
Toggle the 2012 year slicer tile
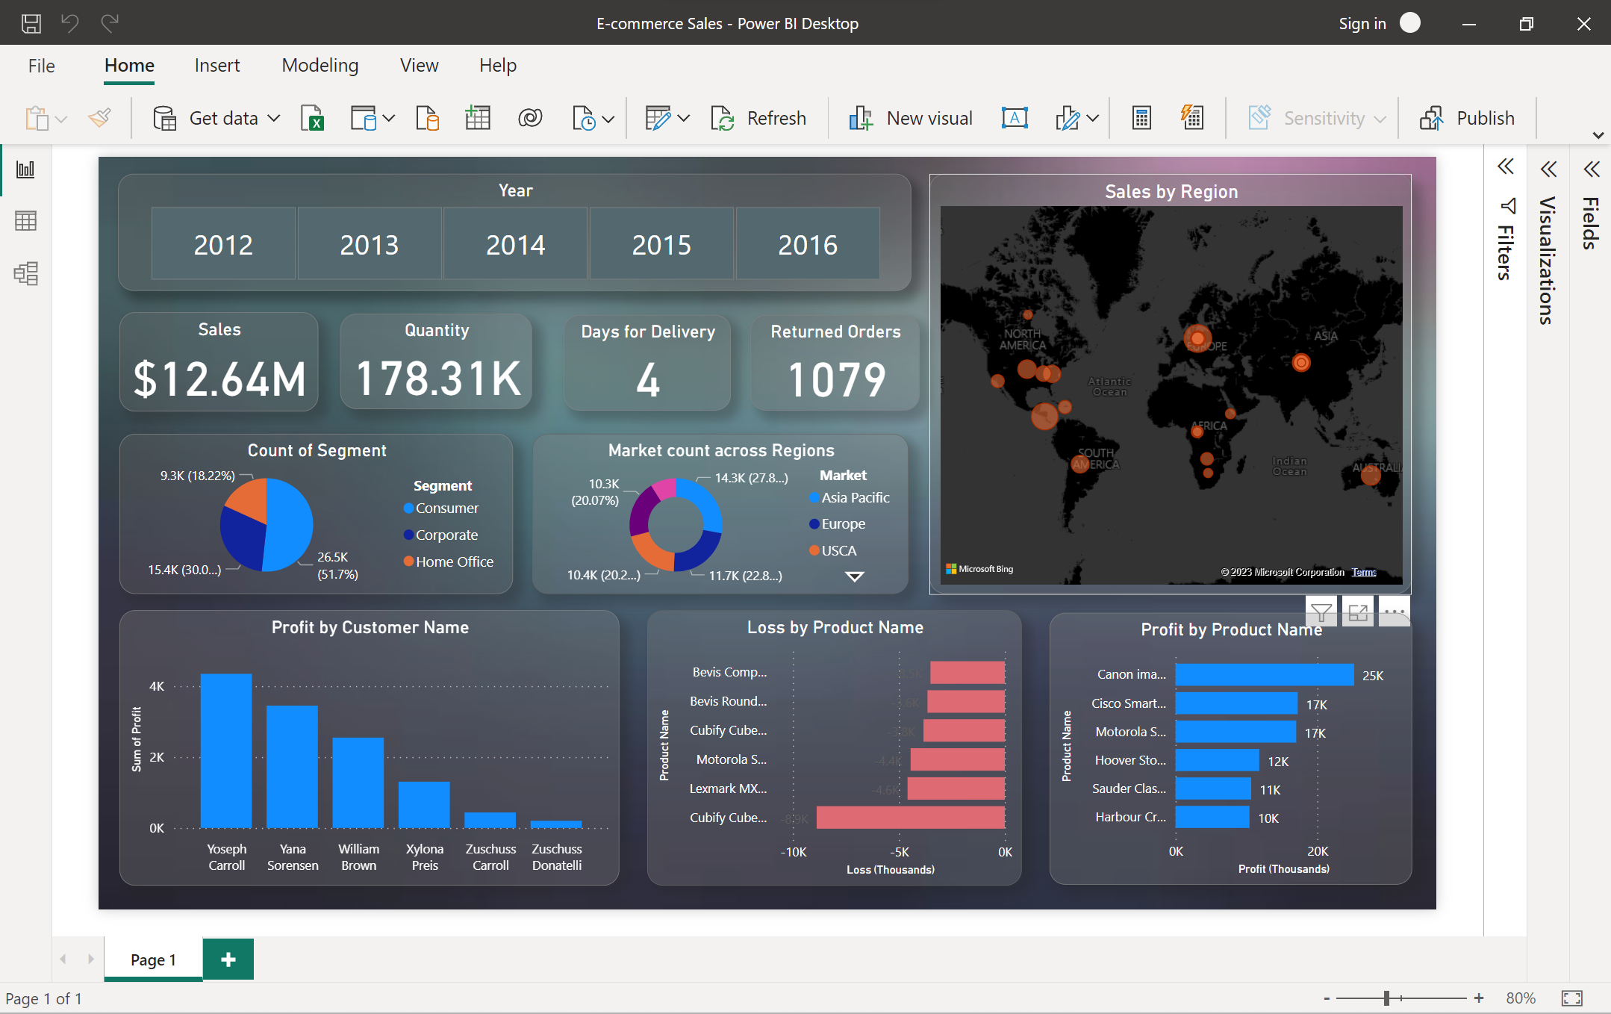pos(223,244)
